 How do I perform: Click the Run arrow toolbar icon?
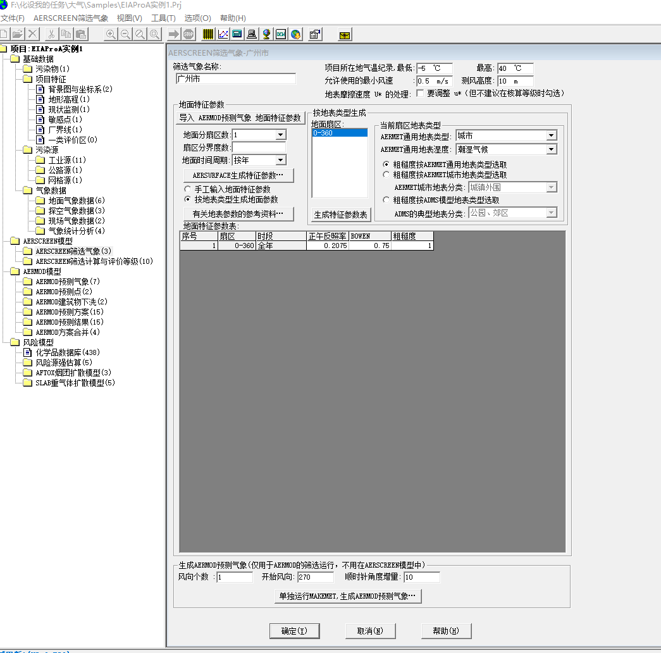pyautogui.click(x=173, y=34)
